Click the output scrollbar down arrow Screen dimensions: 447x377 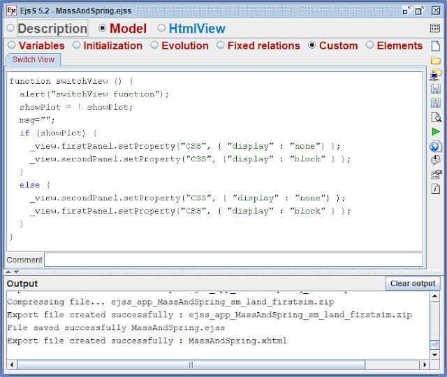pos(434,355)
